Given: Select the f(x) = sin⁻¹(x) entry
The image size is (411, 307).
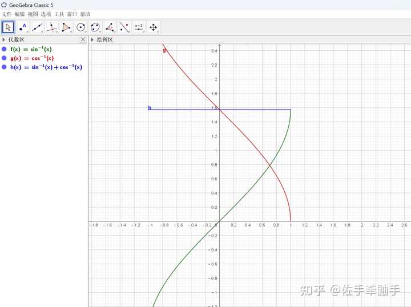Looking at the screenshot, I should pos(31,49).
